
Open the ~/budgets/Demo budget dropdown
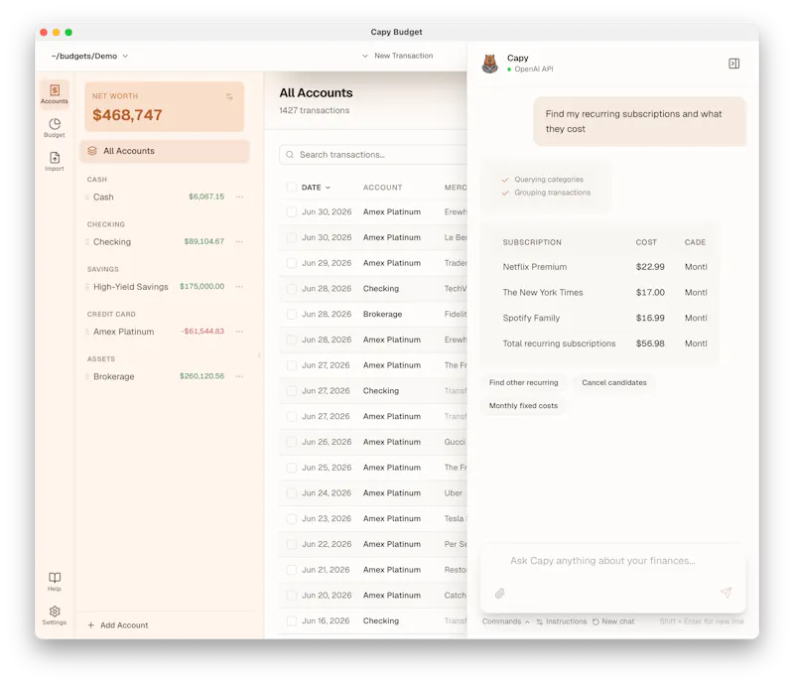click(x=89, y=56)
